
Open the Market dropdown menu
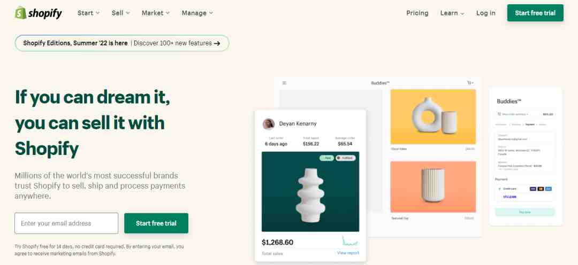156,13
